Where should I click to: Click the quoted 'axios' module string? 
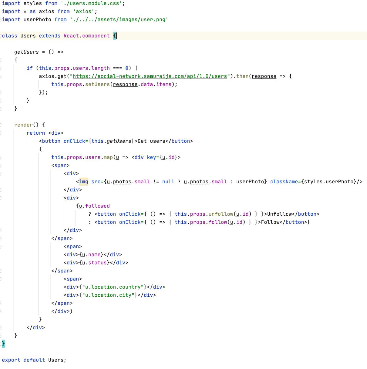(x=84, y=11)
